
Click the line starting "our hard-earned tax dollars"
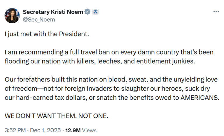[112, 98]
